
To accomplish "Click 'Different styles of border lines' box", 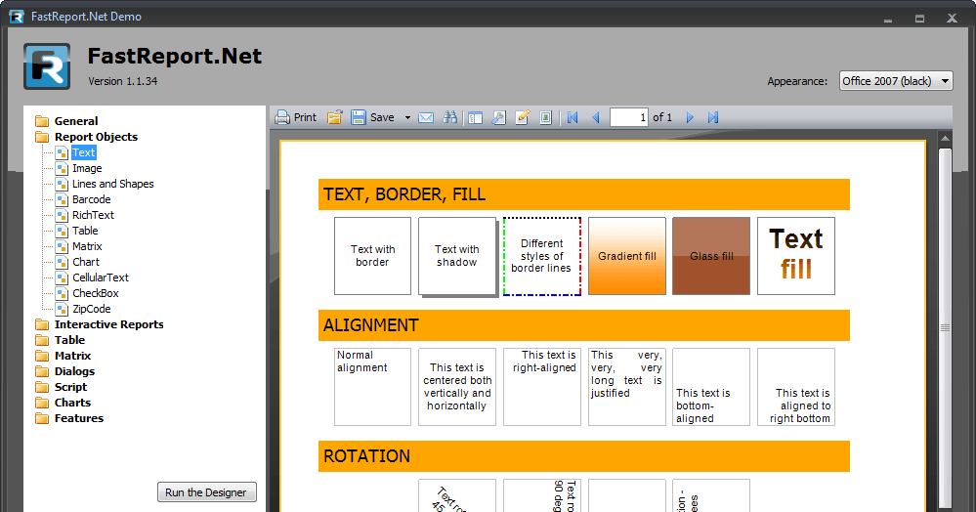I will [x=541, y=255].
